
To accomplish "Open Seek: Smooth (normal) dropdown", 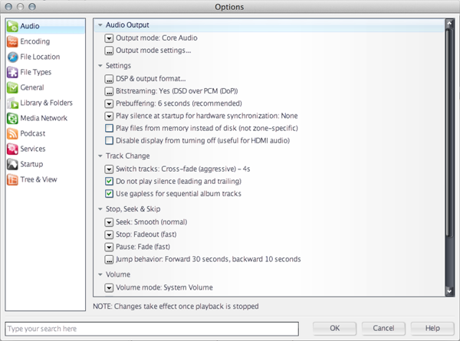I will 109,222.
